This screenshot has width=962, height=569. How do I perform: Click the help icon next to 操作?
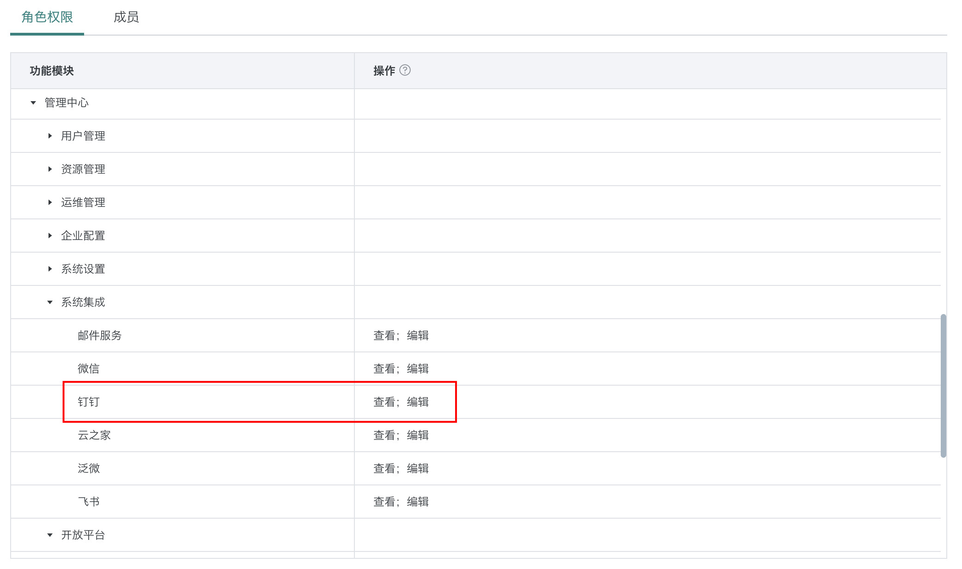pos(405,70)
